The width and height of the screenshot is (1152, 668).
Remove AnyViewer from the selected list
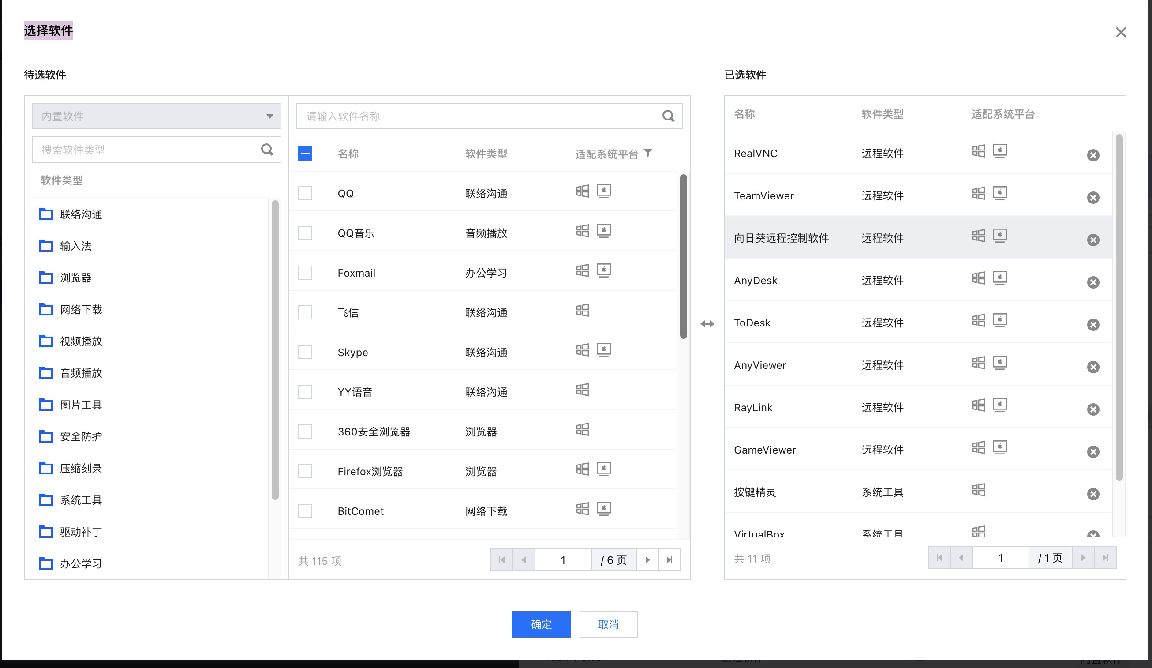tap(1093, 367)
